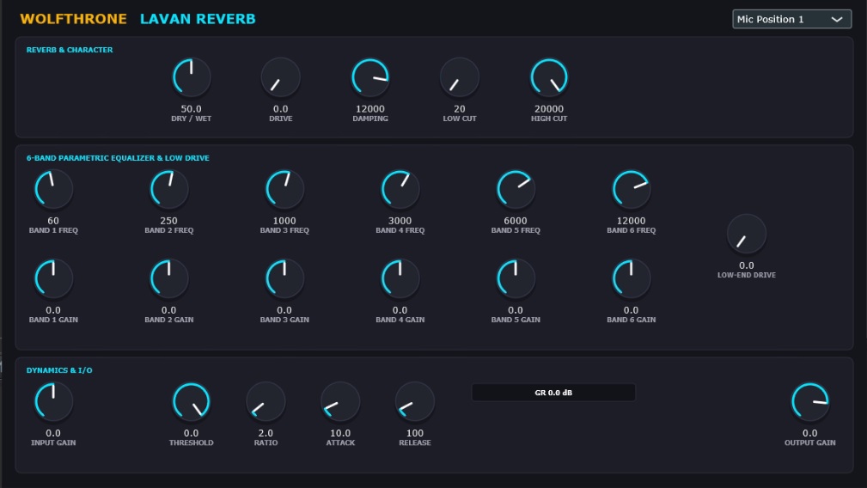
Task: Click the Band 5 Freq value 6000
Action: (516, 221)
